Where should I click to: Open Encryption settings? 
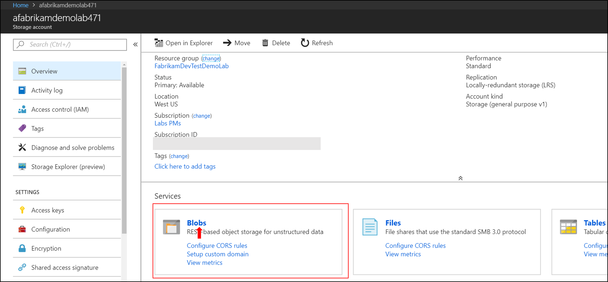pyautogui.click(x=67, y=248)
